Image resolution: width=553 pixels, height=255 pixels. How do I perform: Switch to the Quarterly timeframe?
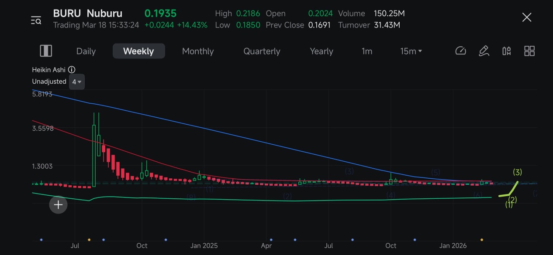pyautogui.click(x=262, y=51)
